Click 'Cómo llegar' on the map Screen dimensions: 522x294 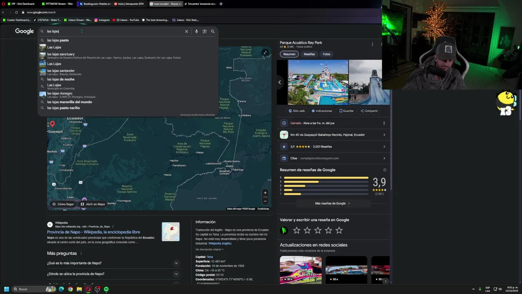click(63, 204)
